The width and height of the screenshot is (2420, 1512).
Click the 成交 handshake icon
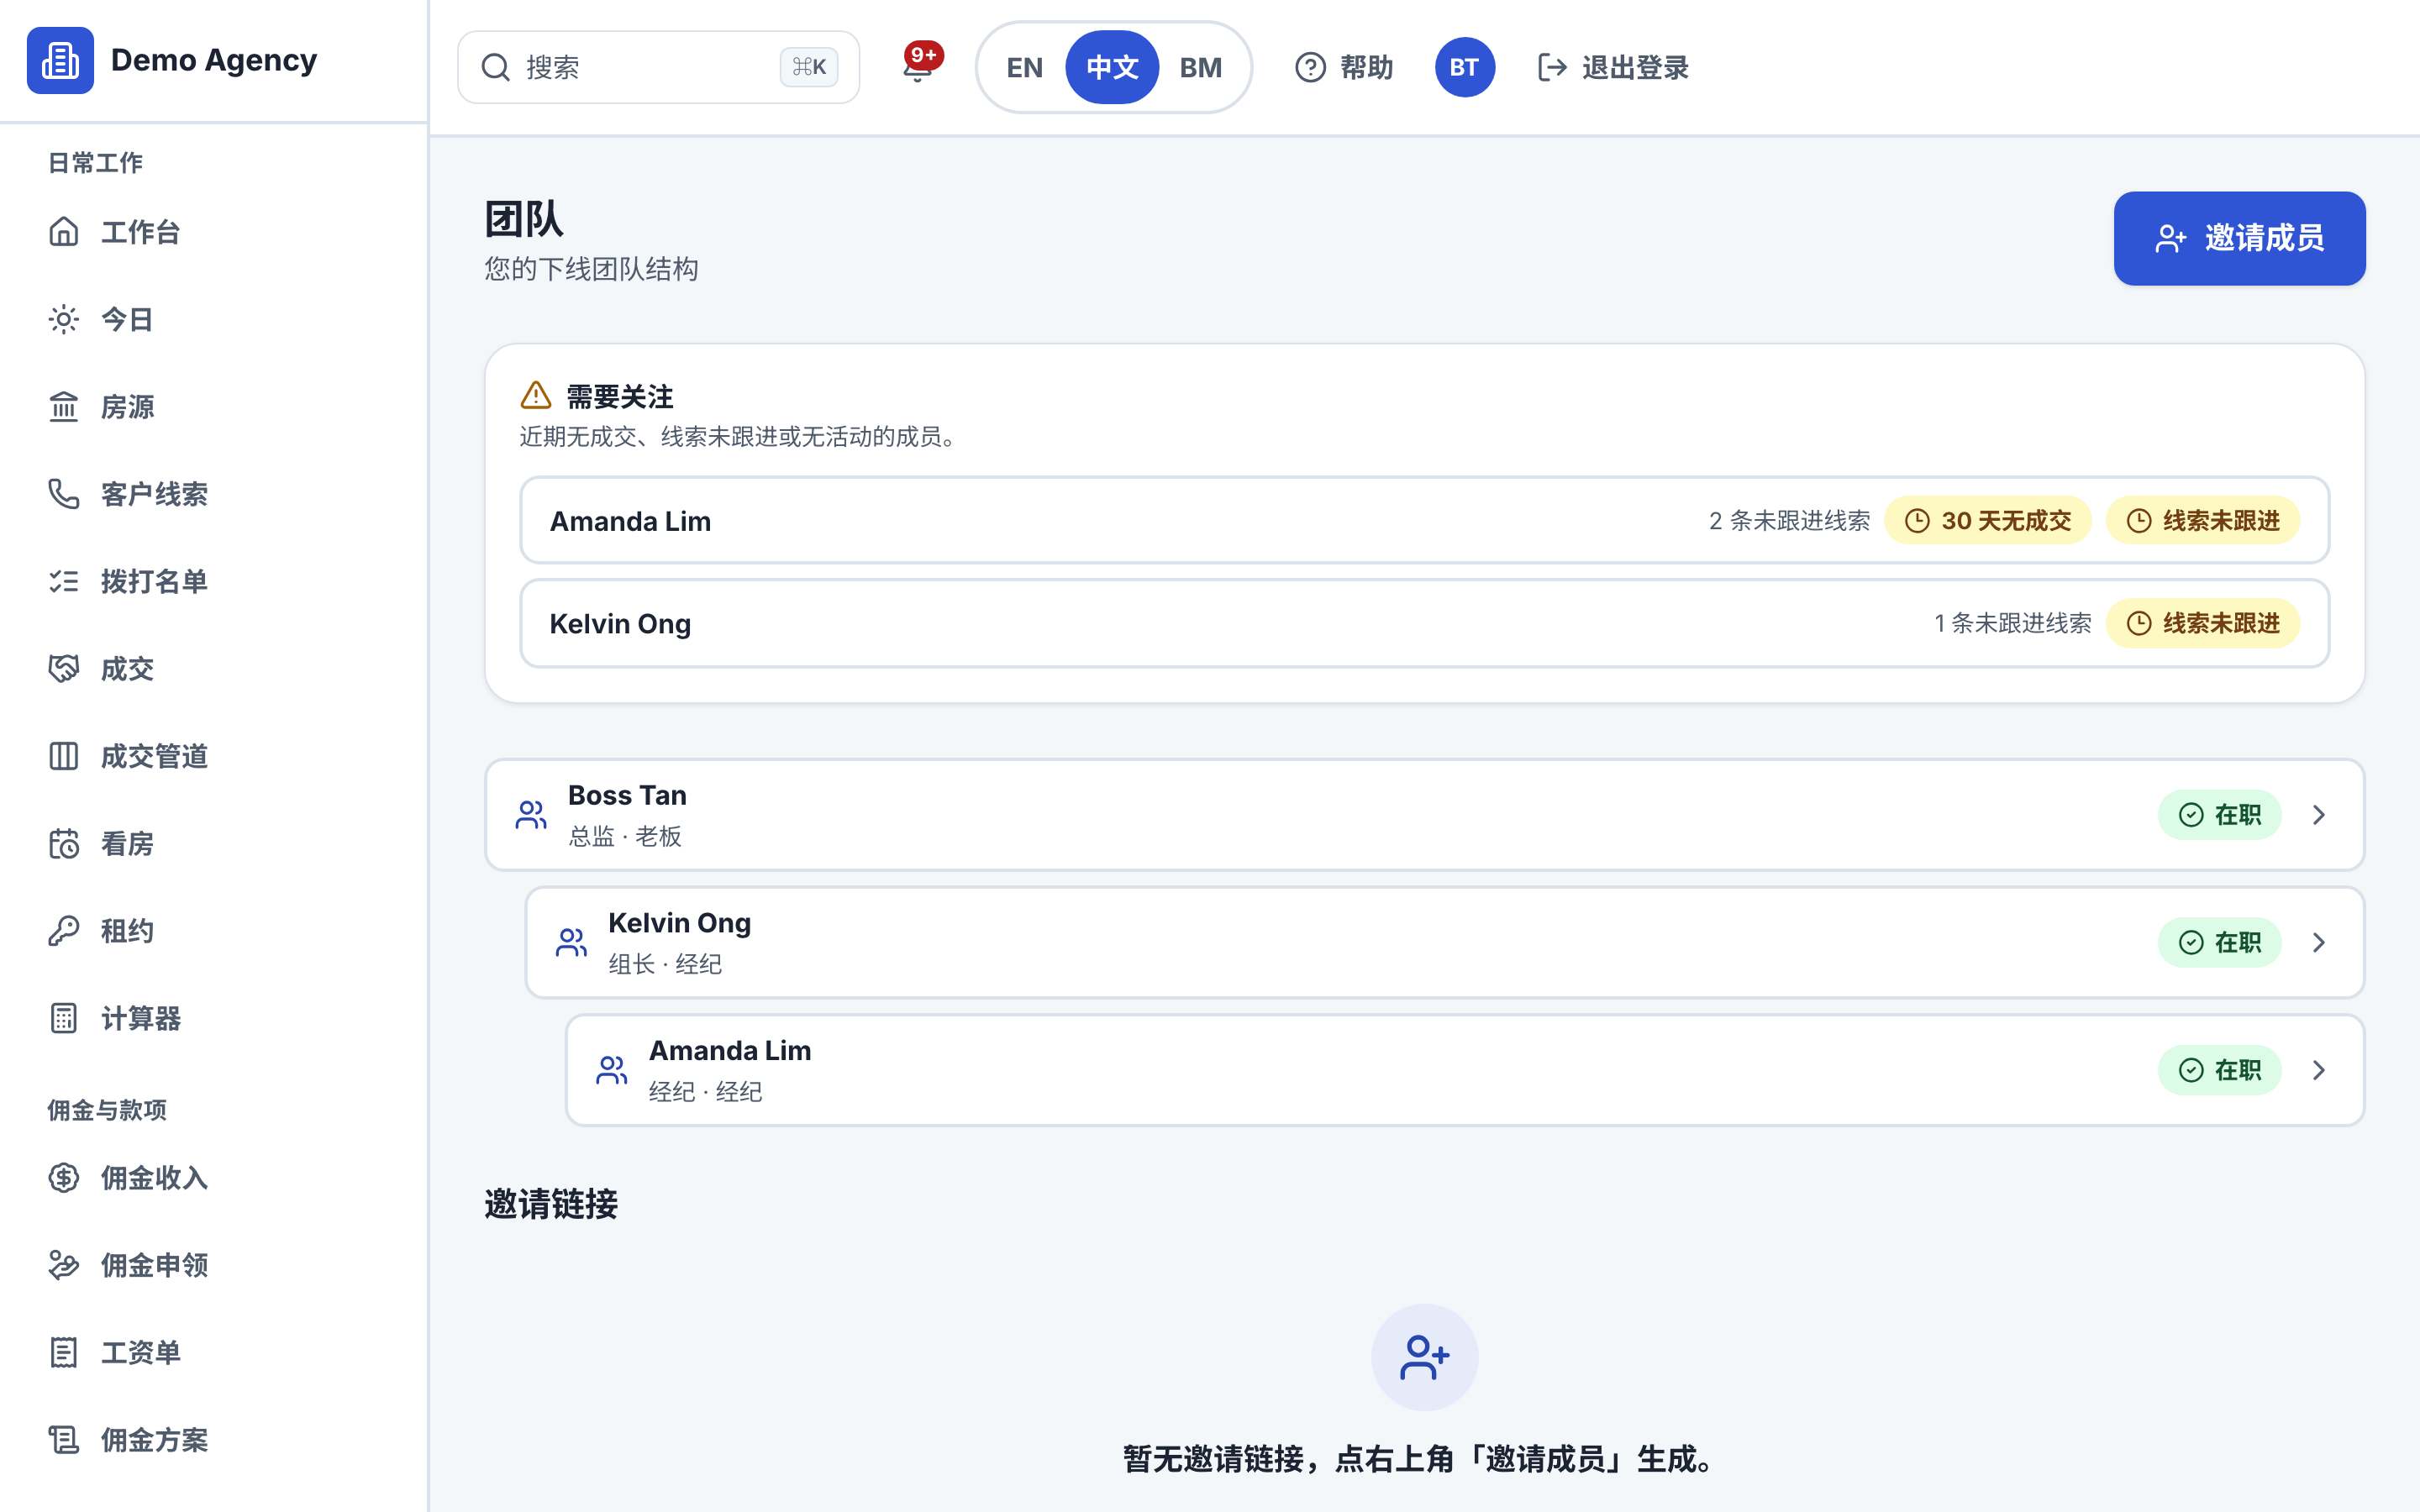(x=64, y=669)
